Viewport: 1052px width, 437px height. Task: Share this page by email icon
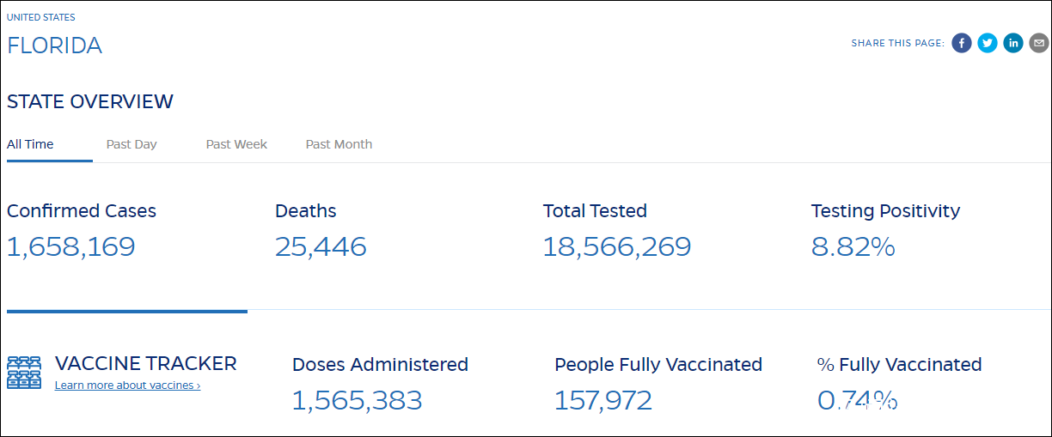[x=1038, y=43]
